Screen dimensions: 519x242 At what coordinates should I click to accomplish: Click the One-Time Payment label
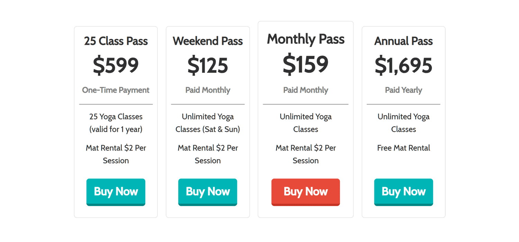pos(116,90)
